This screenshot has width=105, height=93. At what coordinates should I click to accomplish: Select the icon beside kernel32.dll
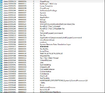(x=1, y=89)
